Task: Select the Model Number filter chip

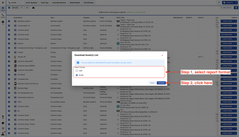Action: pos(75,2)
